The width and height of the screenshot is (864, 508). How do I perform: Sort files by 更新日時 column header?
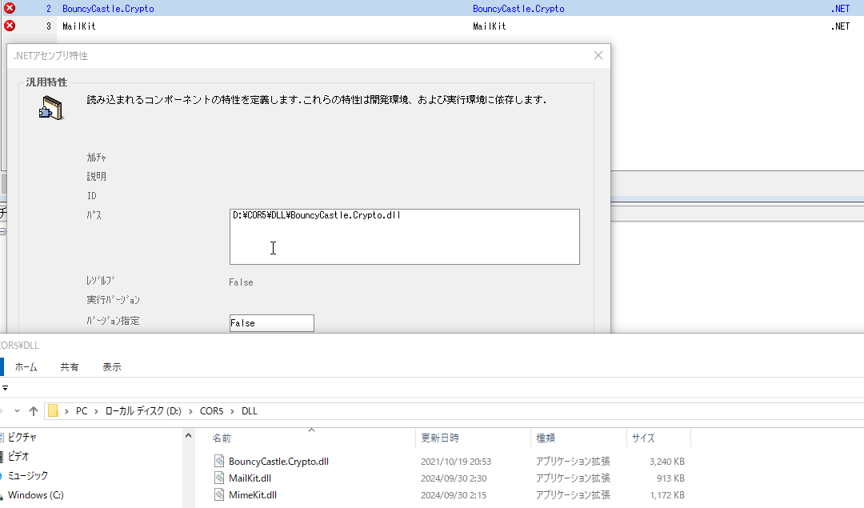[x=440, y=438]
